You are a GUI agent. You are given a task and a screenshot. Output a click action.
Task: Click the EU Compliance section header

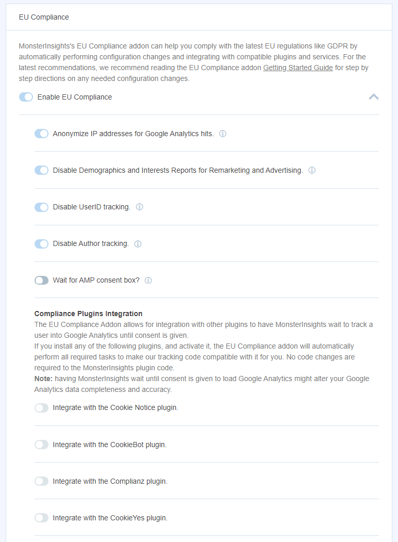(44, 17)
